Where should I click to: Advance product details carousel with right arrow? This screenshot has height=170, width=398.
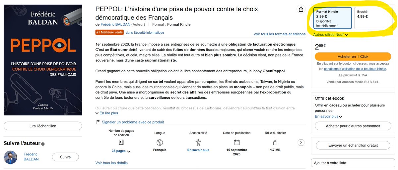click(x=301, y=143)
